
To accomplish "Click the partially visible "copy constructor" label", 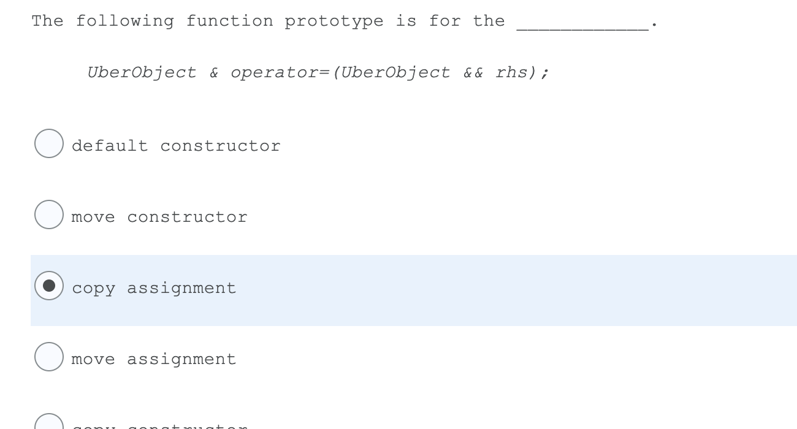I will pyautogui.click(x=159, y=426).
